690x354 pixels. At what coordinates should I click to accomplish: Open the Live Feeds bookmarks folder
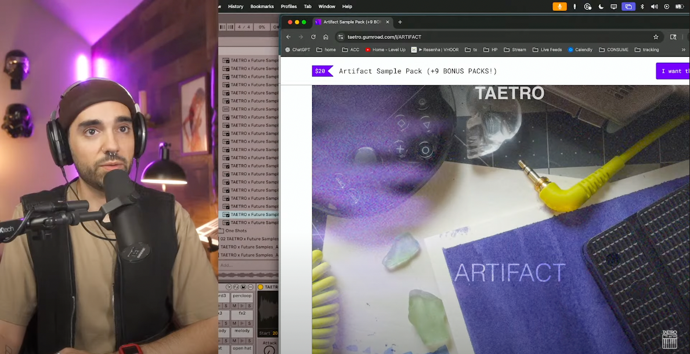[547, 50]
